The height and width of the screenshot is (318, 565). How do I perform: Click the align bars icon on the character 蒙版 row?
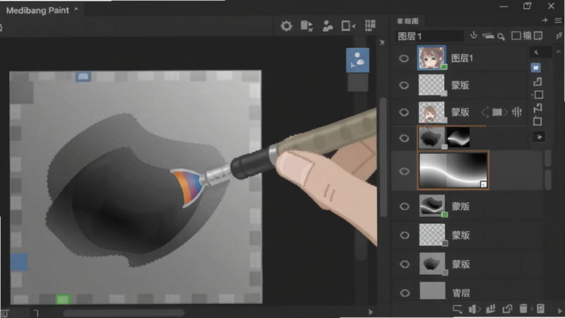(517, 112)
